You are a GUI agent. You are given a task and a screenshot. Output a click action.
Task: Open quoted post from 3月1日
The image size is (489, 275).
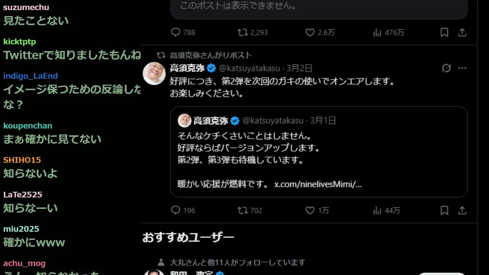pos(319,152)
